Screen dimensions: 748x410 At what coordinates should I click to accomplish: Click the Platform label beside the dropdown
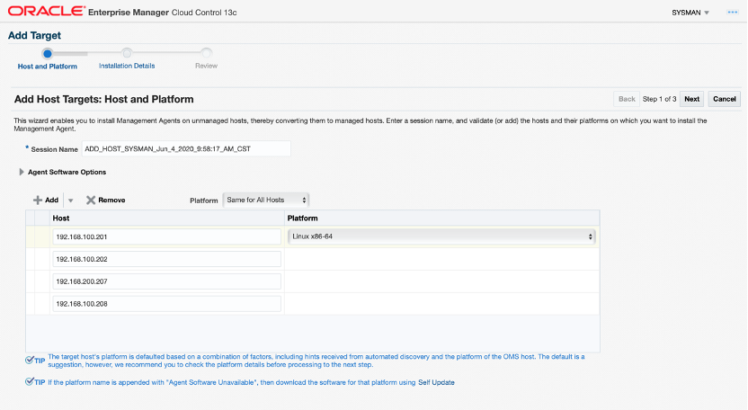coord(204,201)
